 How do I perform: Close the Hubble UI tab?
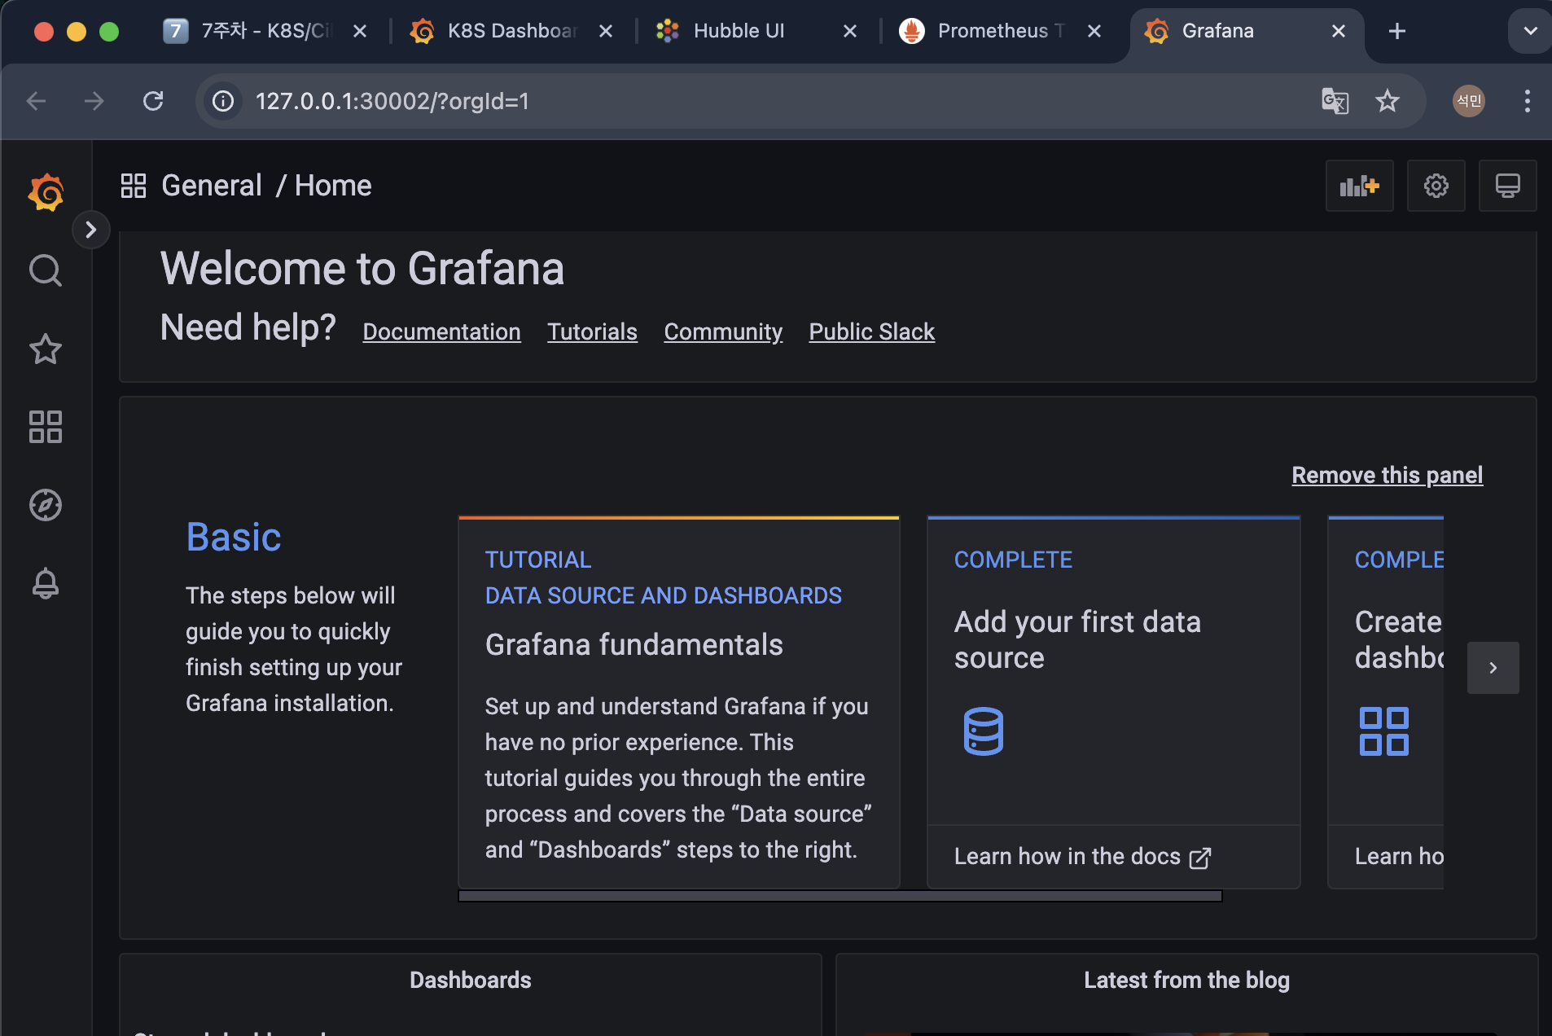(849, 31)
